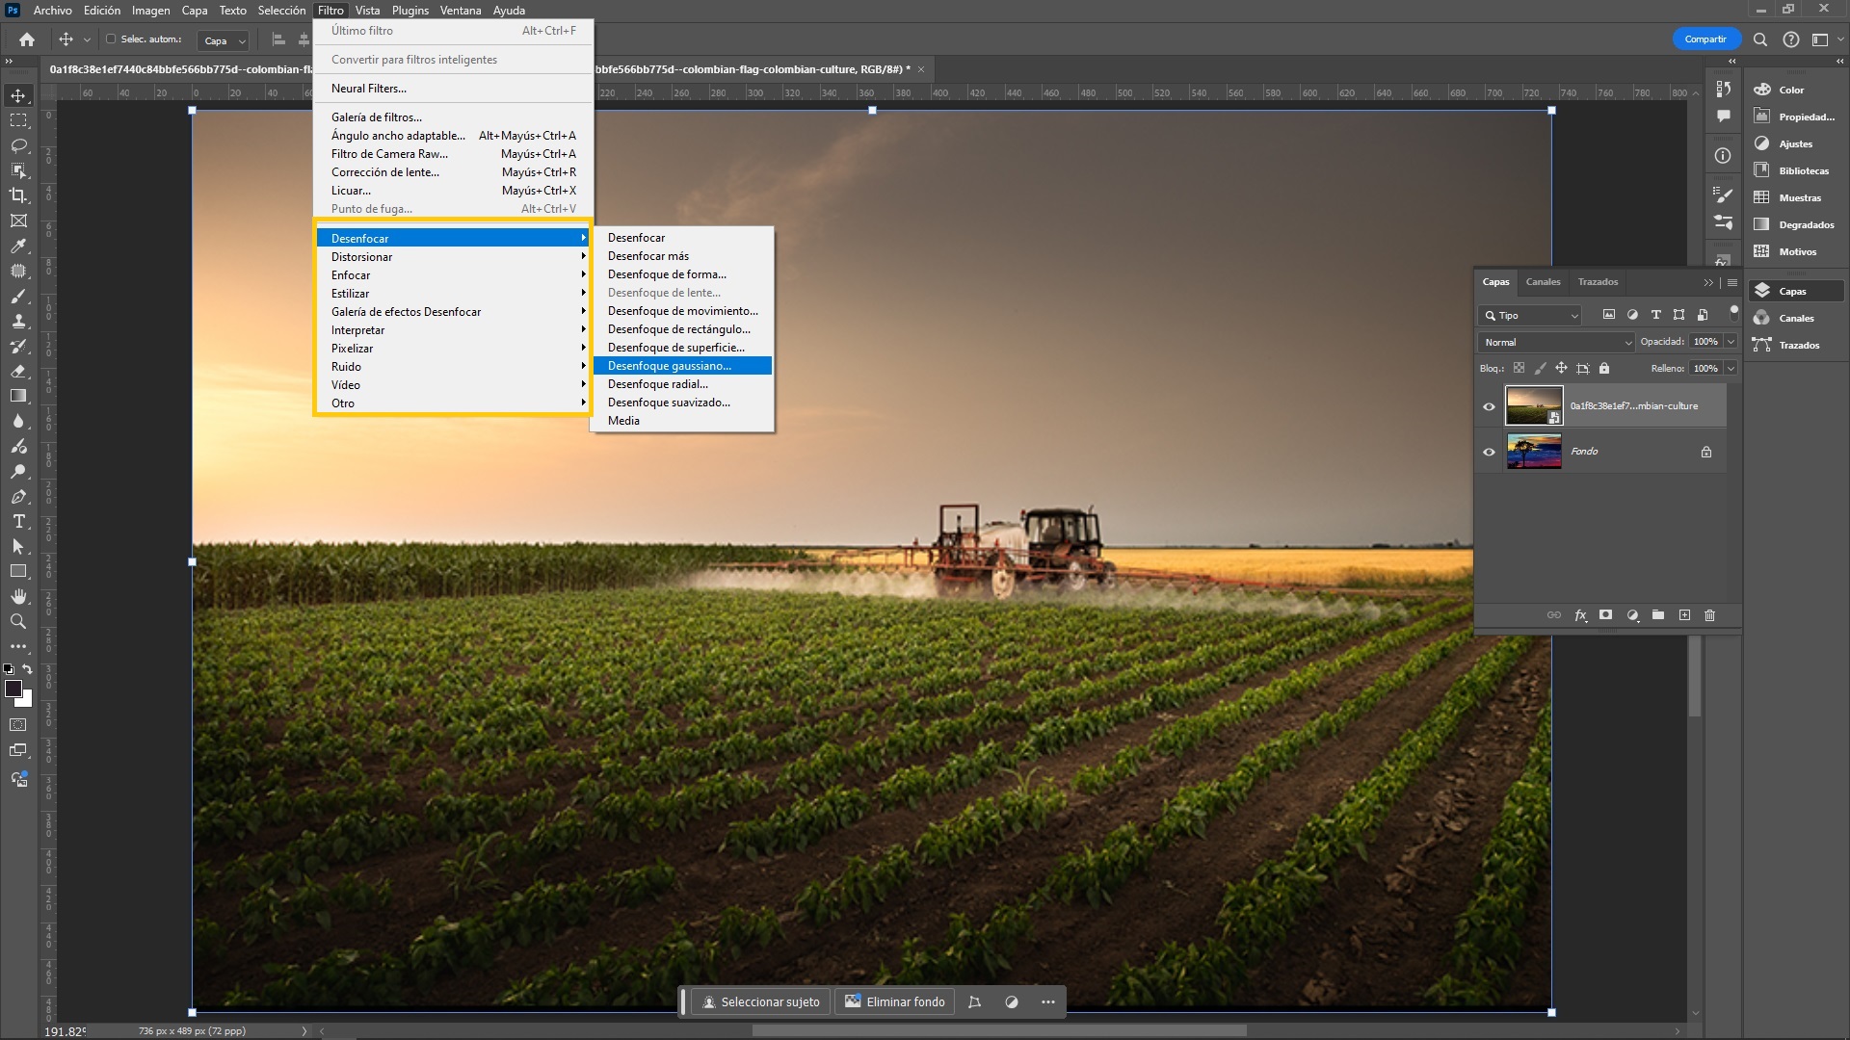Toggle filter for pixel layers icon
The image size is (1850, 1040).
point(1609,315)
